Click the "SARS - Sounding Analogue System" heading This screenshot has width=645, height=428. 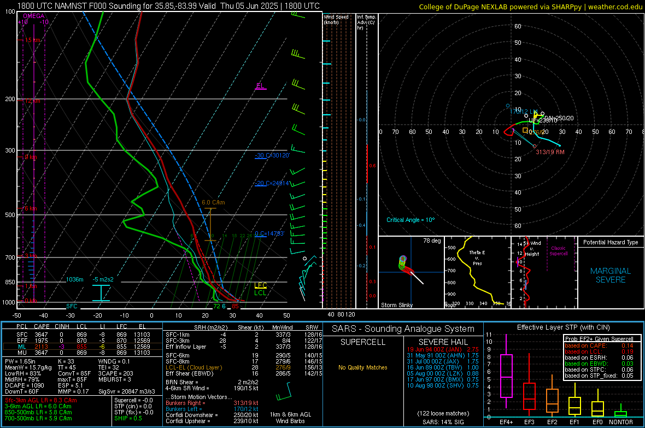pos(403,329)
